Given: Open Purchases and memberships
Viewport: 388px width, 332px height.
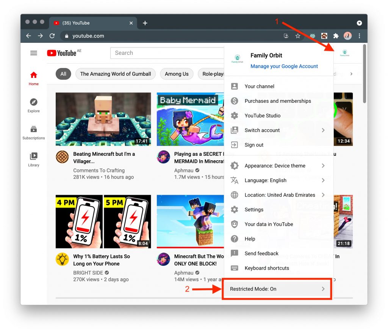Looking at the screenshot, I should [x=278, y=101].
